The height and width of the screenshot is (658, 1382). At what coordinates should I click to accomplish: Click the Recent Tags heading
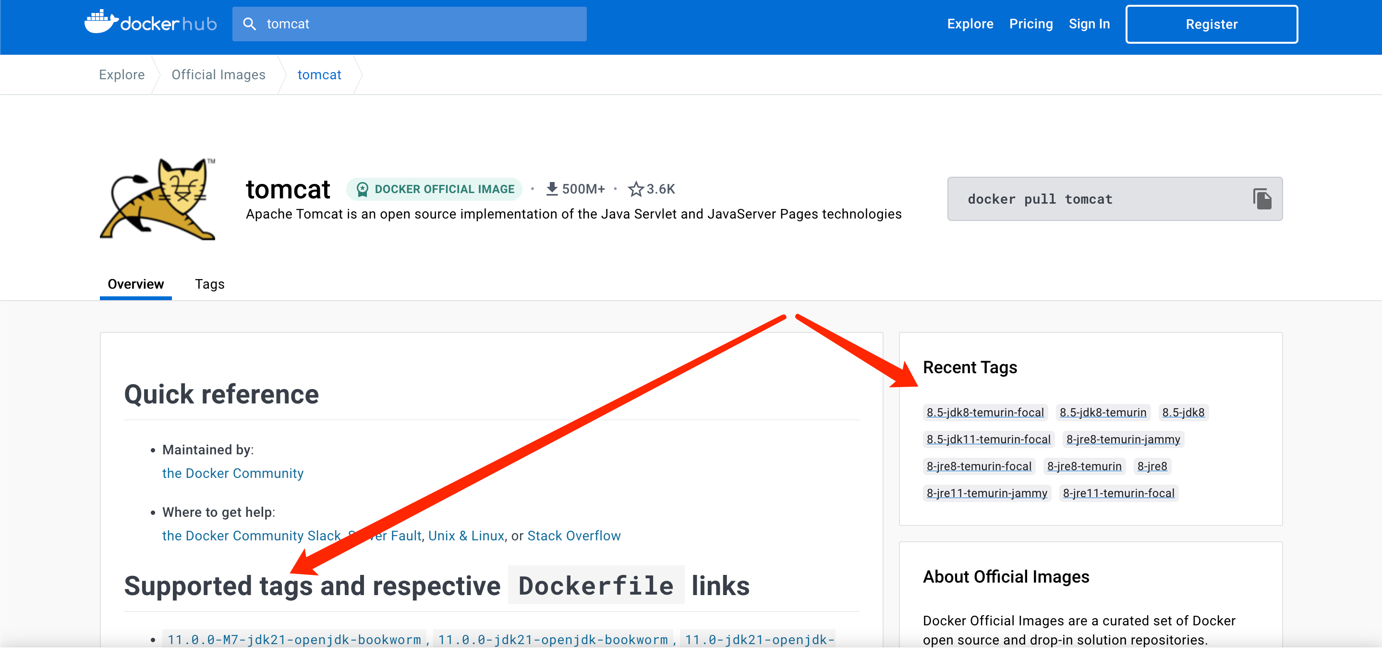pyautogui.click(x=970, y=367)
